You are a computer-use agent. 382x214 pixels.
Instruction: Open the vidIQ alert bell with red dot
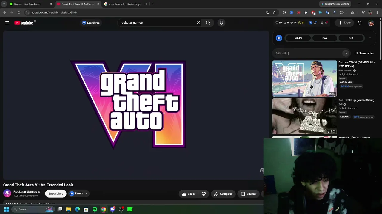(326, 23)
